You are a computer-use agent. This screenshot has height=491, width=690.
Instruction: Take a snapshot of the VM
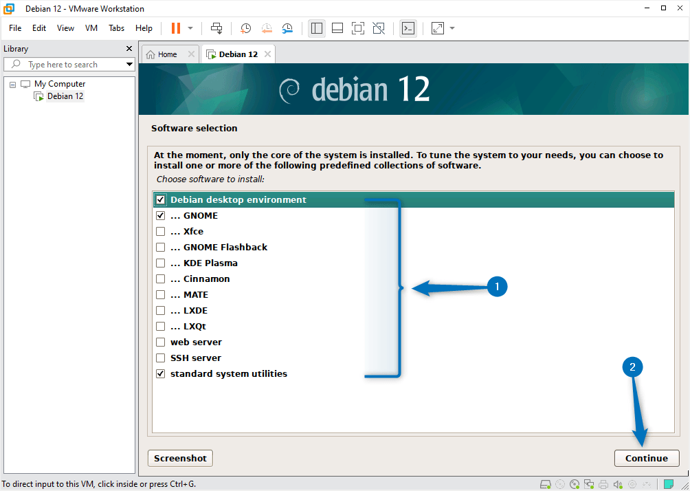(245, 28)
